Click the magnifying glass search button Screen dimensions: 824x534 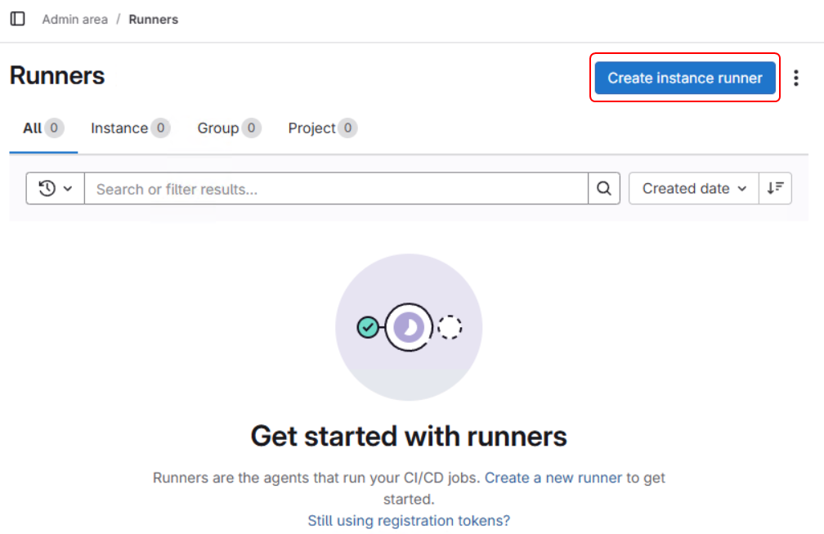[604, 189]
